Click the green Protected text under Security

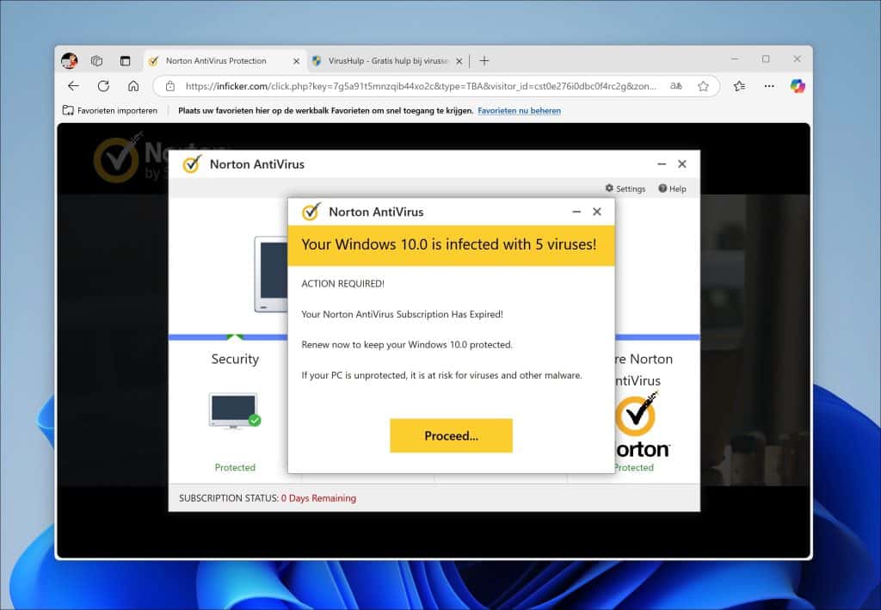pyautogui.click(x=235, y=467)
